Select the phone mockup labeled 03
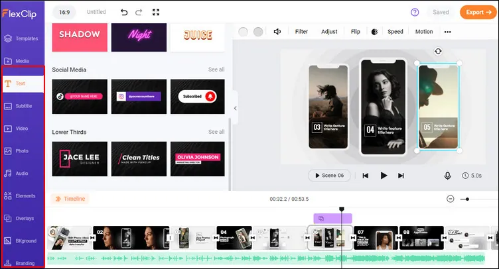Viewport: 499px width, 269px height. [328, 107]
